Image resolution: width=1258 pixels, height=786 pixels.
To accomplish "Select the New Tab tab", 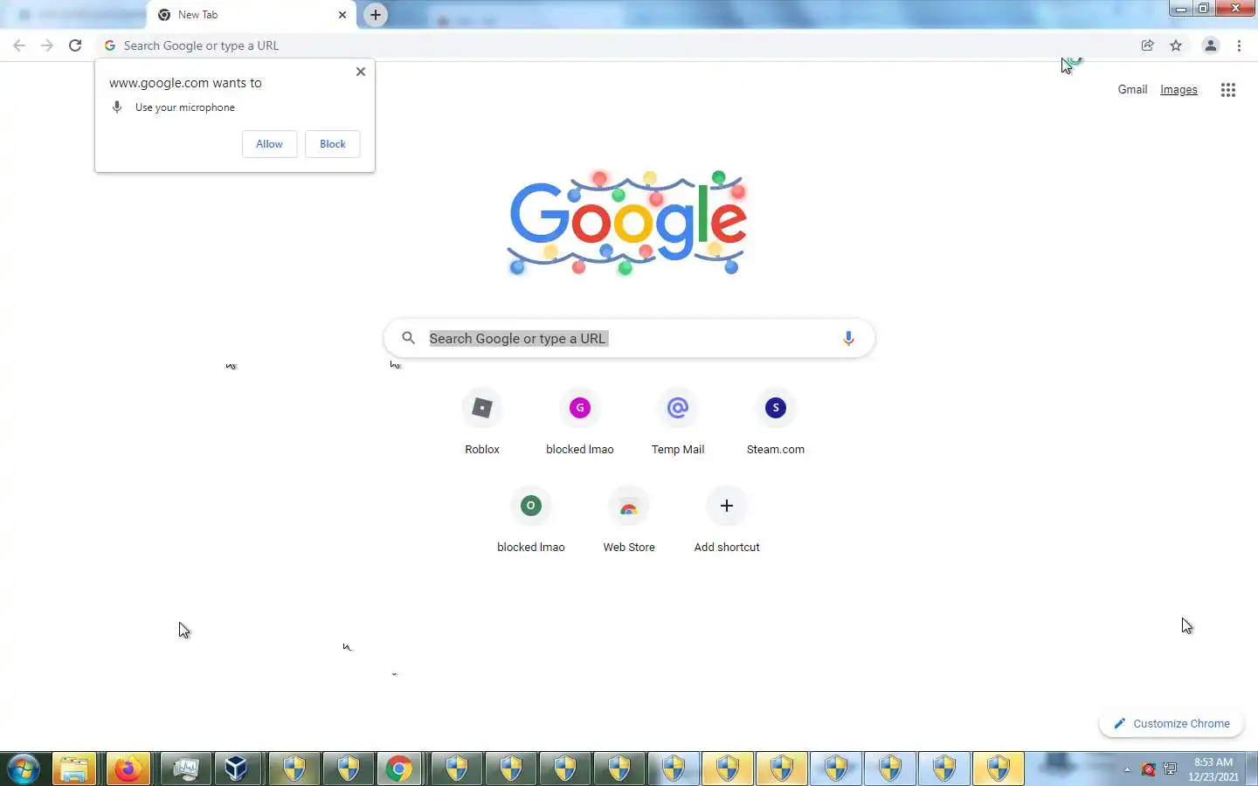I will pos(252,15).
